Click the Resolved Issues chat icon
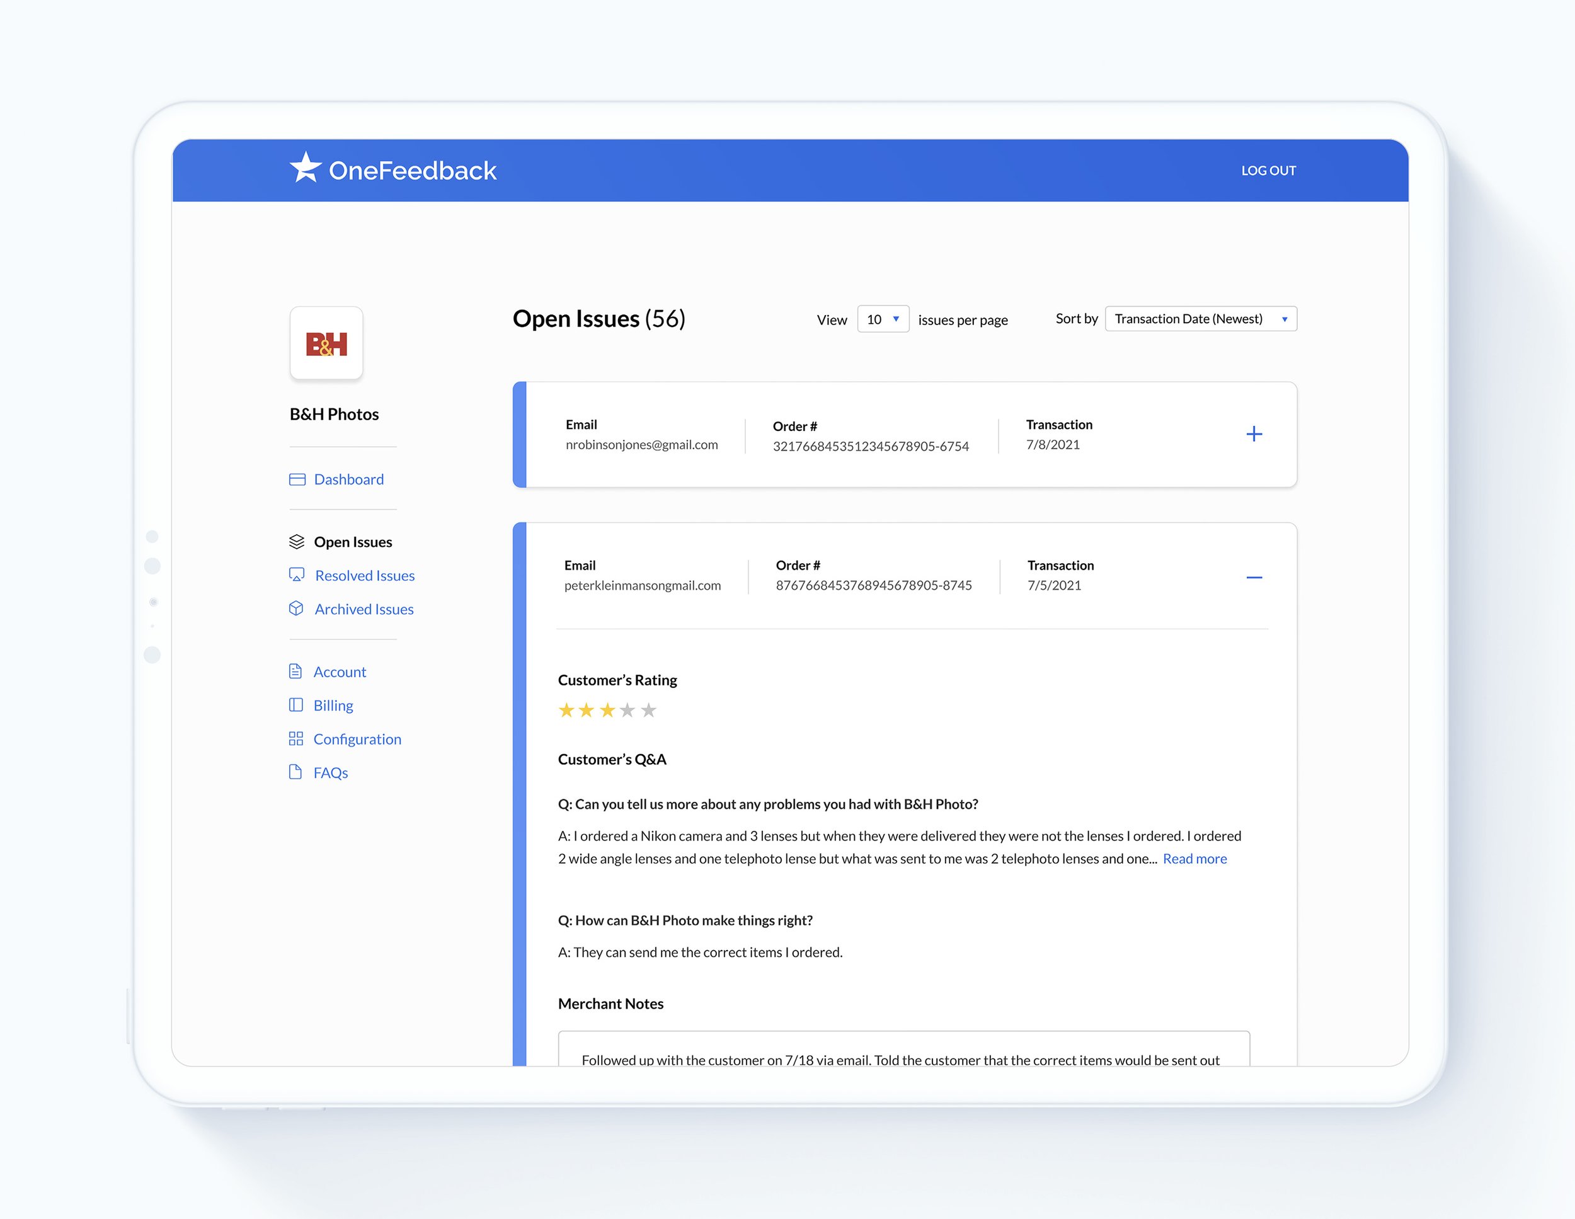This screenshot has height=1219, width=1575. (296, 575)
